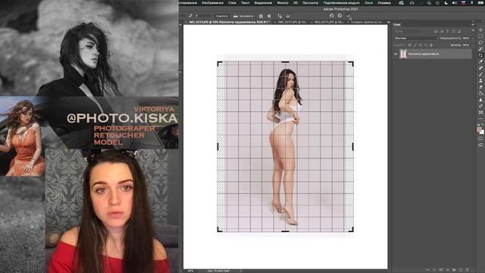Select the Brush tool

(480, 74)
